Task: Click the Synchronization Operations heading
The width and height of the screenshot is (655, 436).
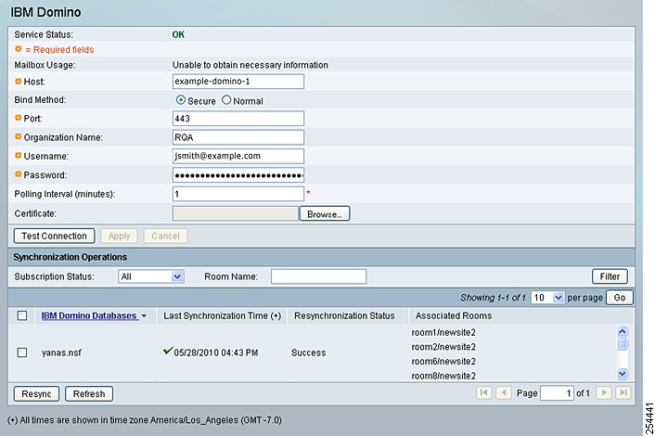Action: tap(71, 257)
